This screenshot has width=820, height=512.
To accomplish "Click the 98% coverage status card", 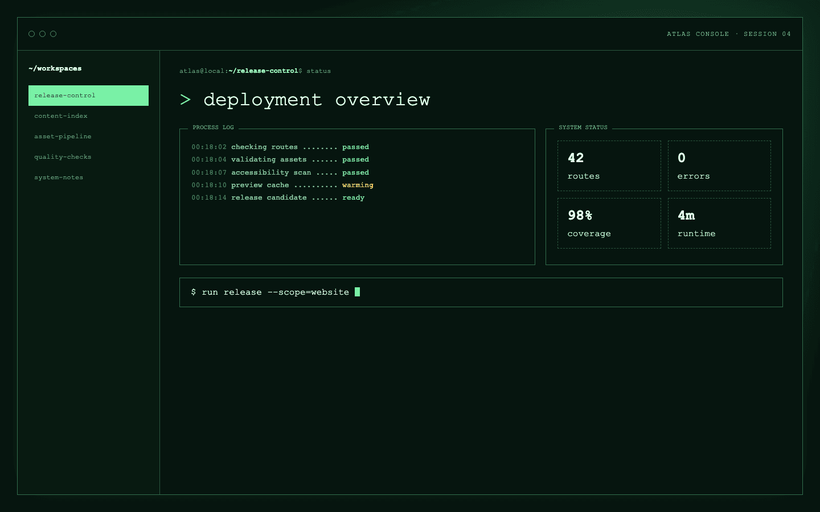I will click(x=609, y=223).
